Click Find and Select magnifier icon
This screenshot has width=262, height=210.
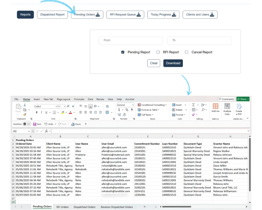tap(203, 110)
